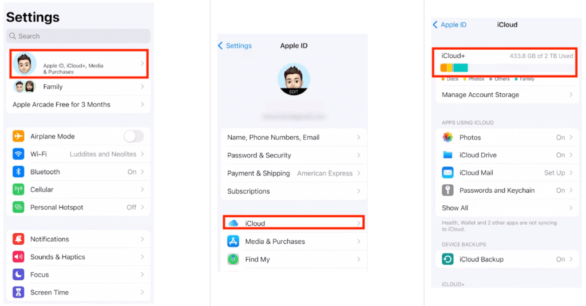The height and width of the screenshot is (306, 586).
Task: Click the Airplane Mode orange icon
Action: point(18,136)
